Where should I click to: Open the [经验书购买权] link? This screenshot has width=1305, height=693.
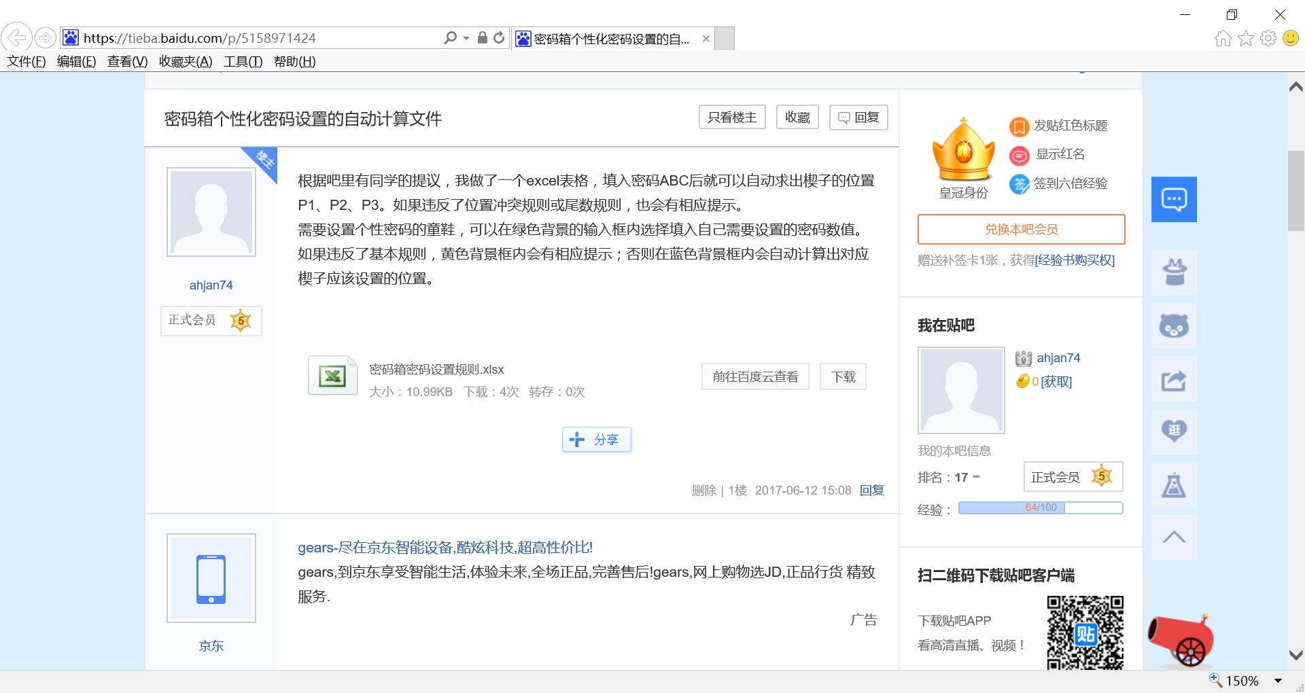(1075, 260)
